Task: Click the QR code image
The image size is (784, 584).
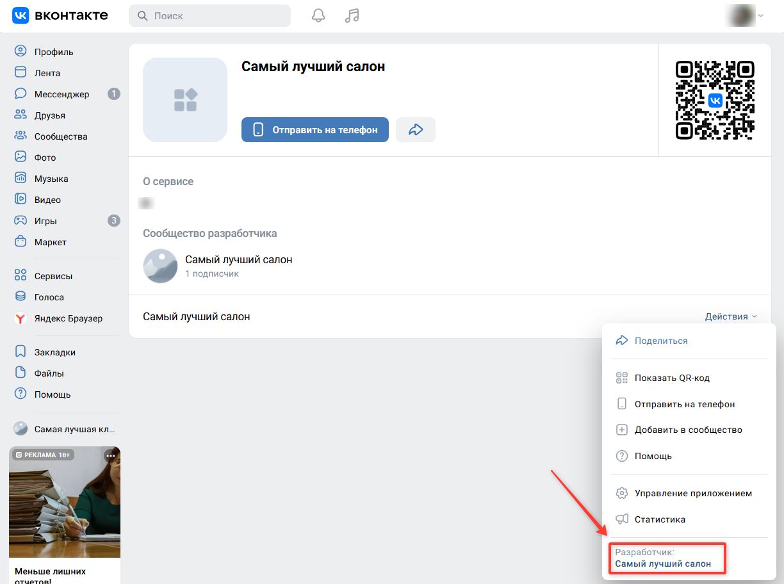Action: pos(715,100)
